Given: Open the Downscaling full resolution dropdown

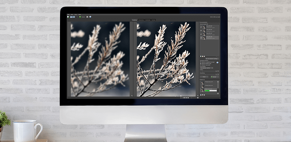Looking at the screenshot, I should tap(206, 68).
